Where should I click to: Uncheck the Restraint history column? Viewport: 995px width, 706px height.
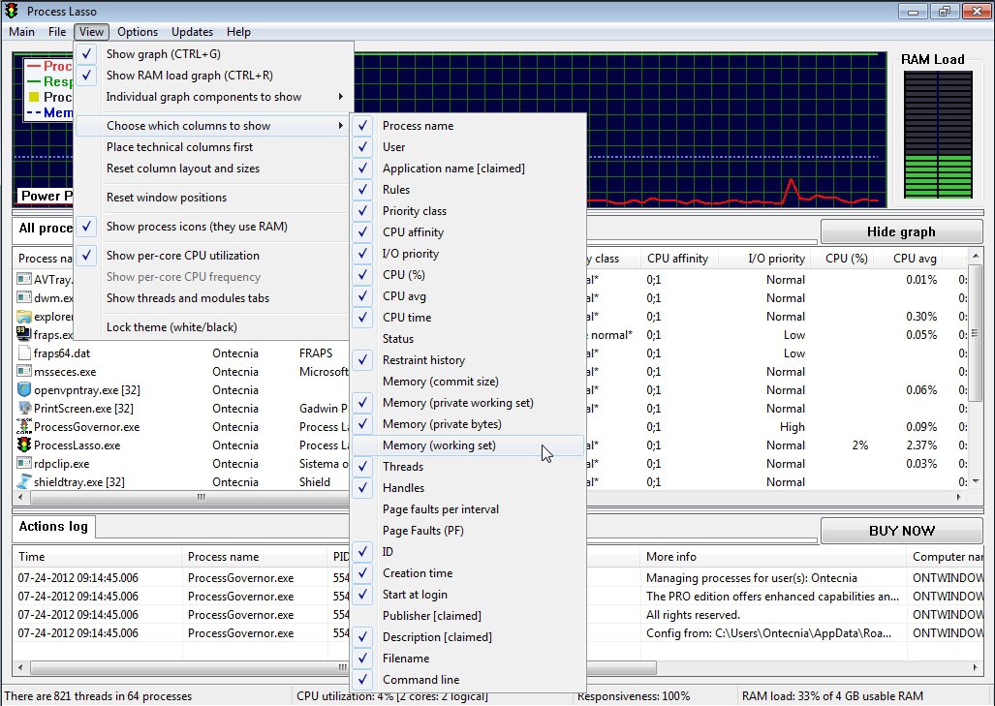pos(467,360)
